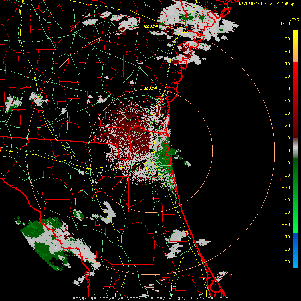The width and height of the screenshot is (301, 301).
Task: Click the -40 value on velocity scale
Action: [286, 200]
